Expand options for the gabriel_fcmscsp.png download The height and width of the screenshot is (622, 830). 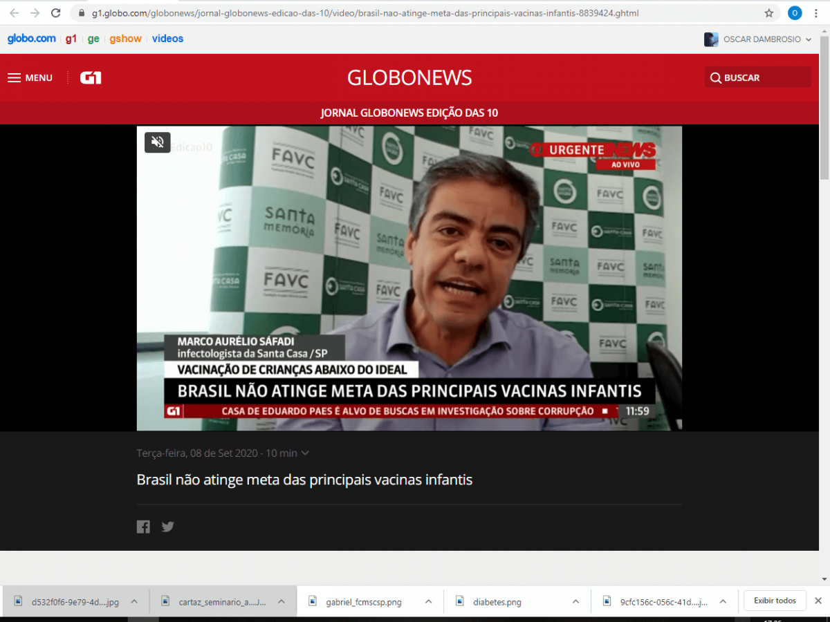[x=427, y=601]
